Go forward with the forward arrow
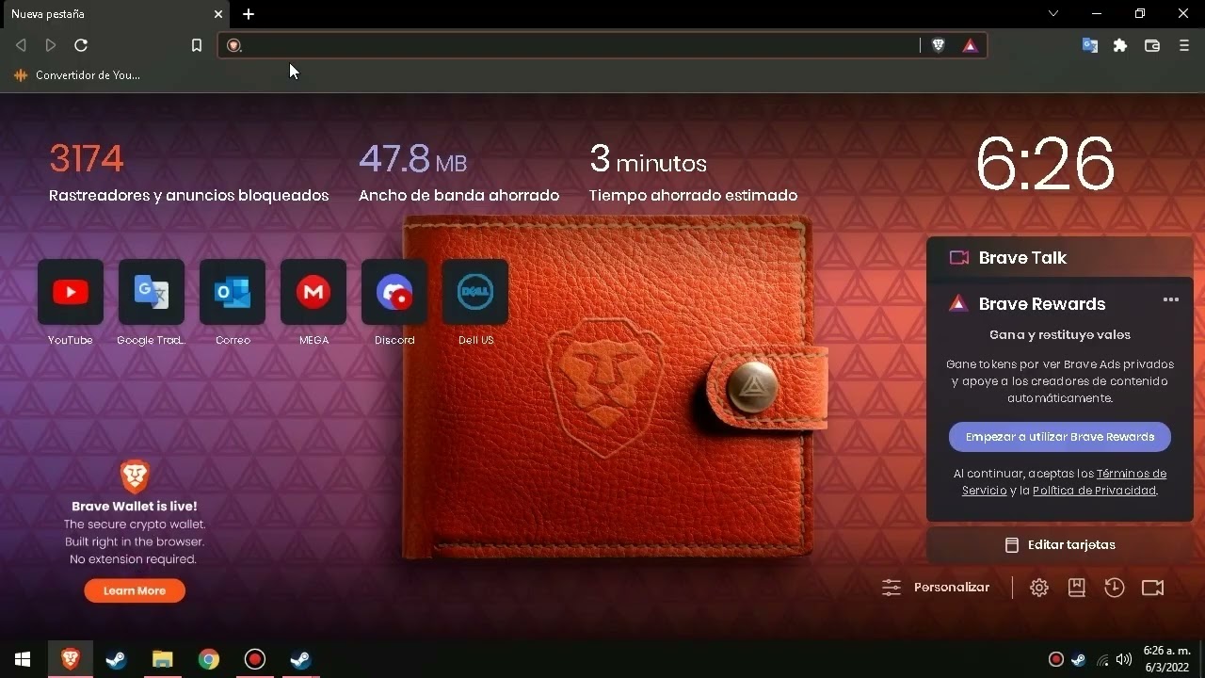The width and height of the screenshot is (1205, 678). [x=51, y=45]
